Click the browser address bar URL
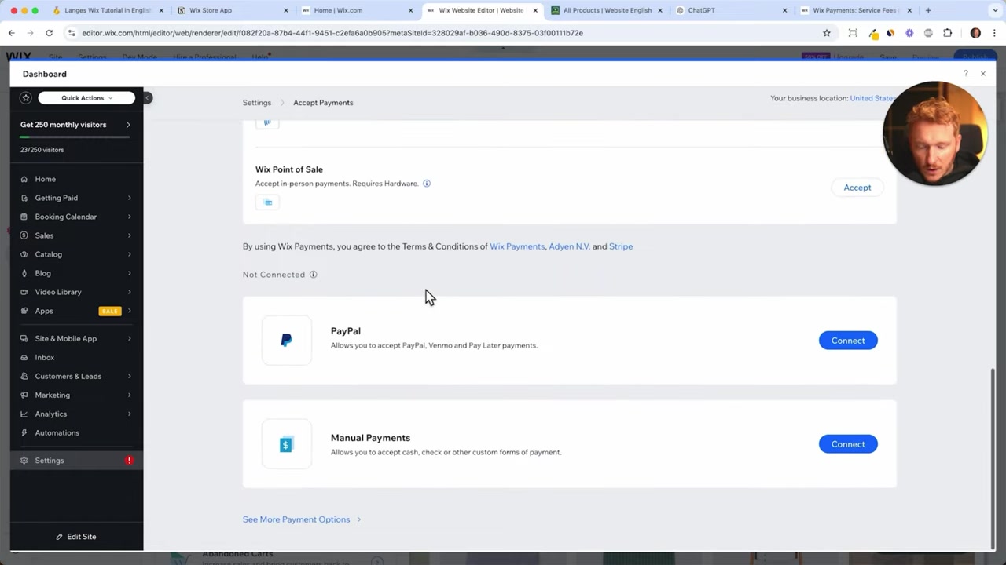Viewport: 1006px width, 565px height. (x=332, y=33)
